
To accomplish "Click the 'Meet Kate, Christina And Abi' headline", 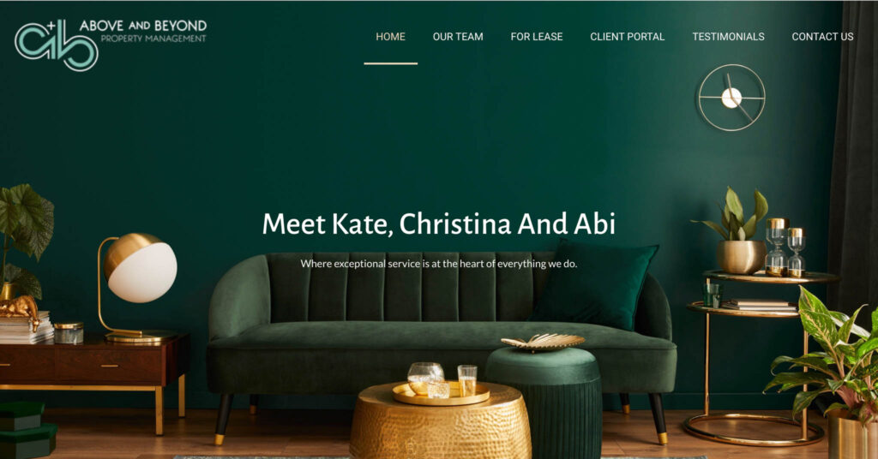I will coord(439,224).
